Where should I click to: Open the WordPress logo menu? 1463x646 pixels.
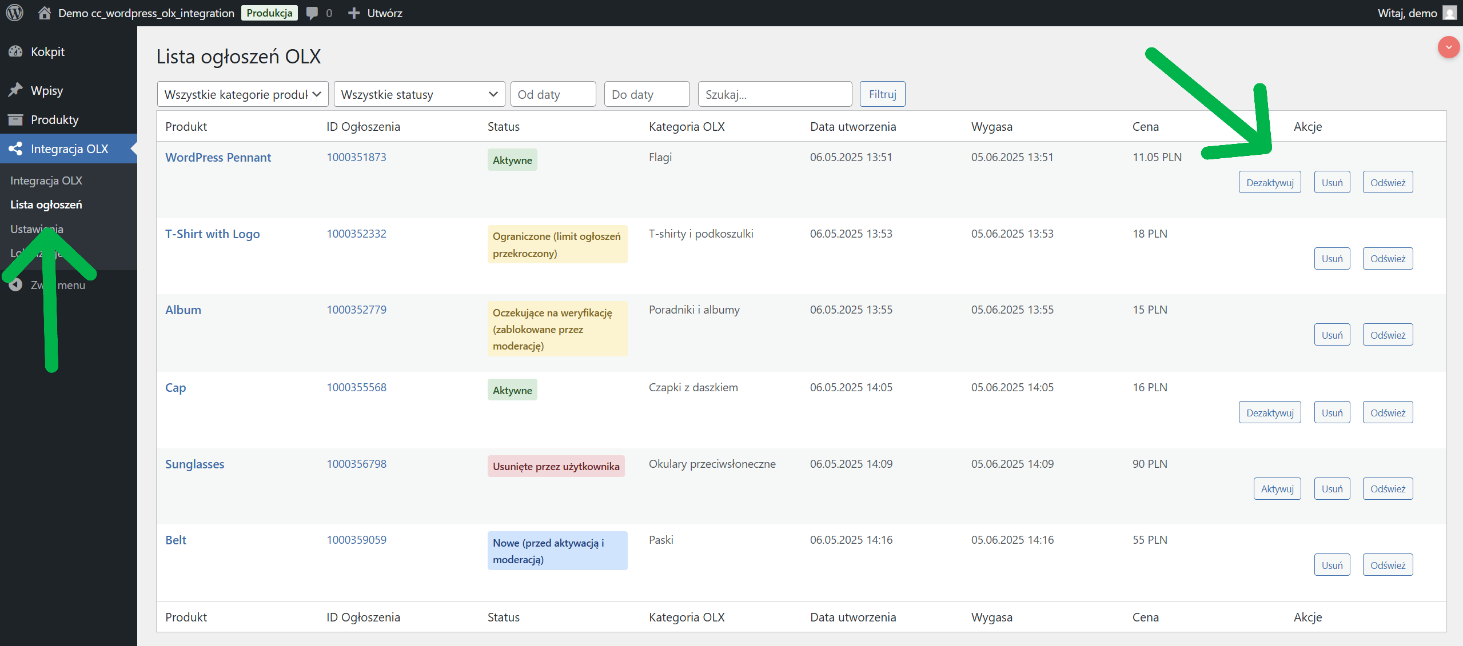pos(15,13)
